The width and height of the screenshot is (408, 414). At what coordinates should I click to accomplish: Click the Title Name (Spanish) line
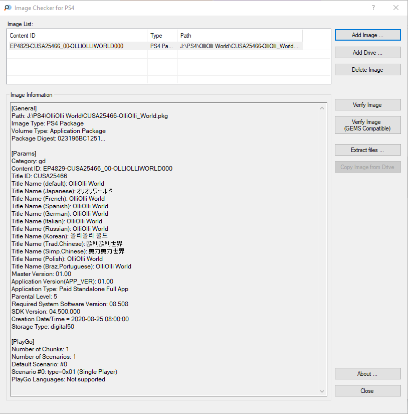click(60, 206)
